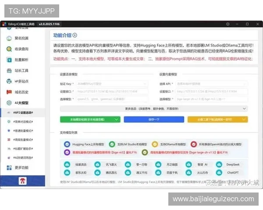Click the cloud icon beside ChatGPT
The height and width of the screenshot is (210, 263).
219,172
